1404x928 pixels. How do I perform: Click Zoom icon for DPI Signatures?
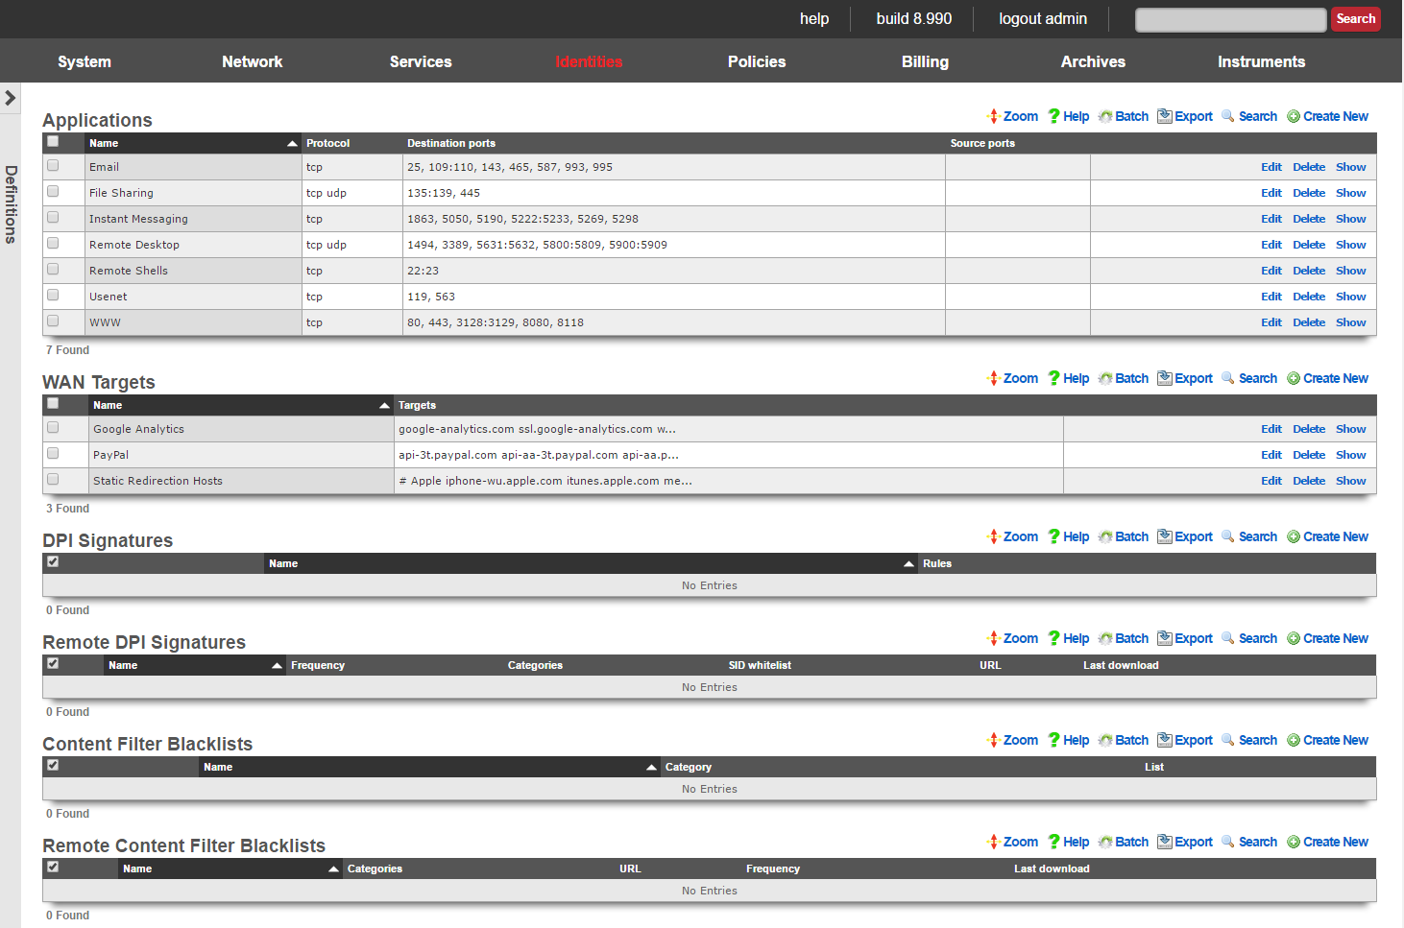point(994,536)
